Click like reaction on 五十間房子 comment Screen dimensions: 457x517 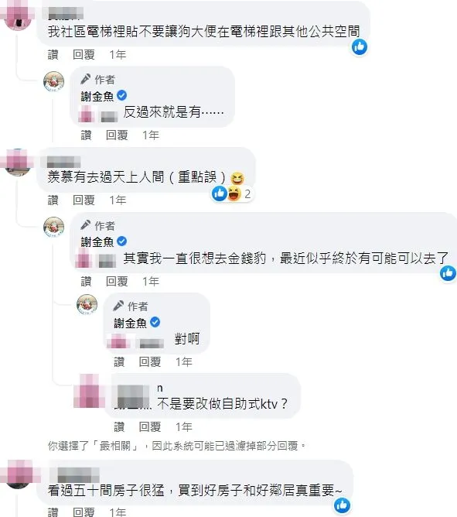click(342, 505)
